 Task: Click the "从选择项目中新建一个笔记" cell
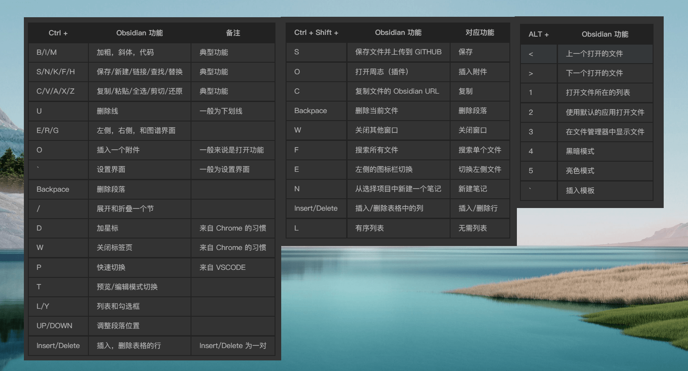tap(398, 189)
